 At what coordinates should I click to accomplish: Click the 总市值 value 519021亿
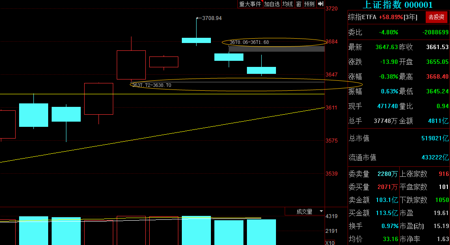(435, 139)
